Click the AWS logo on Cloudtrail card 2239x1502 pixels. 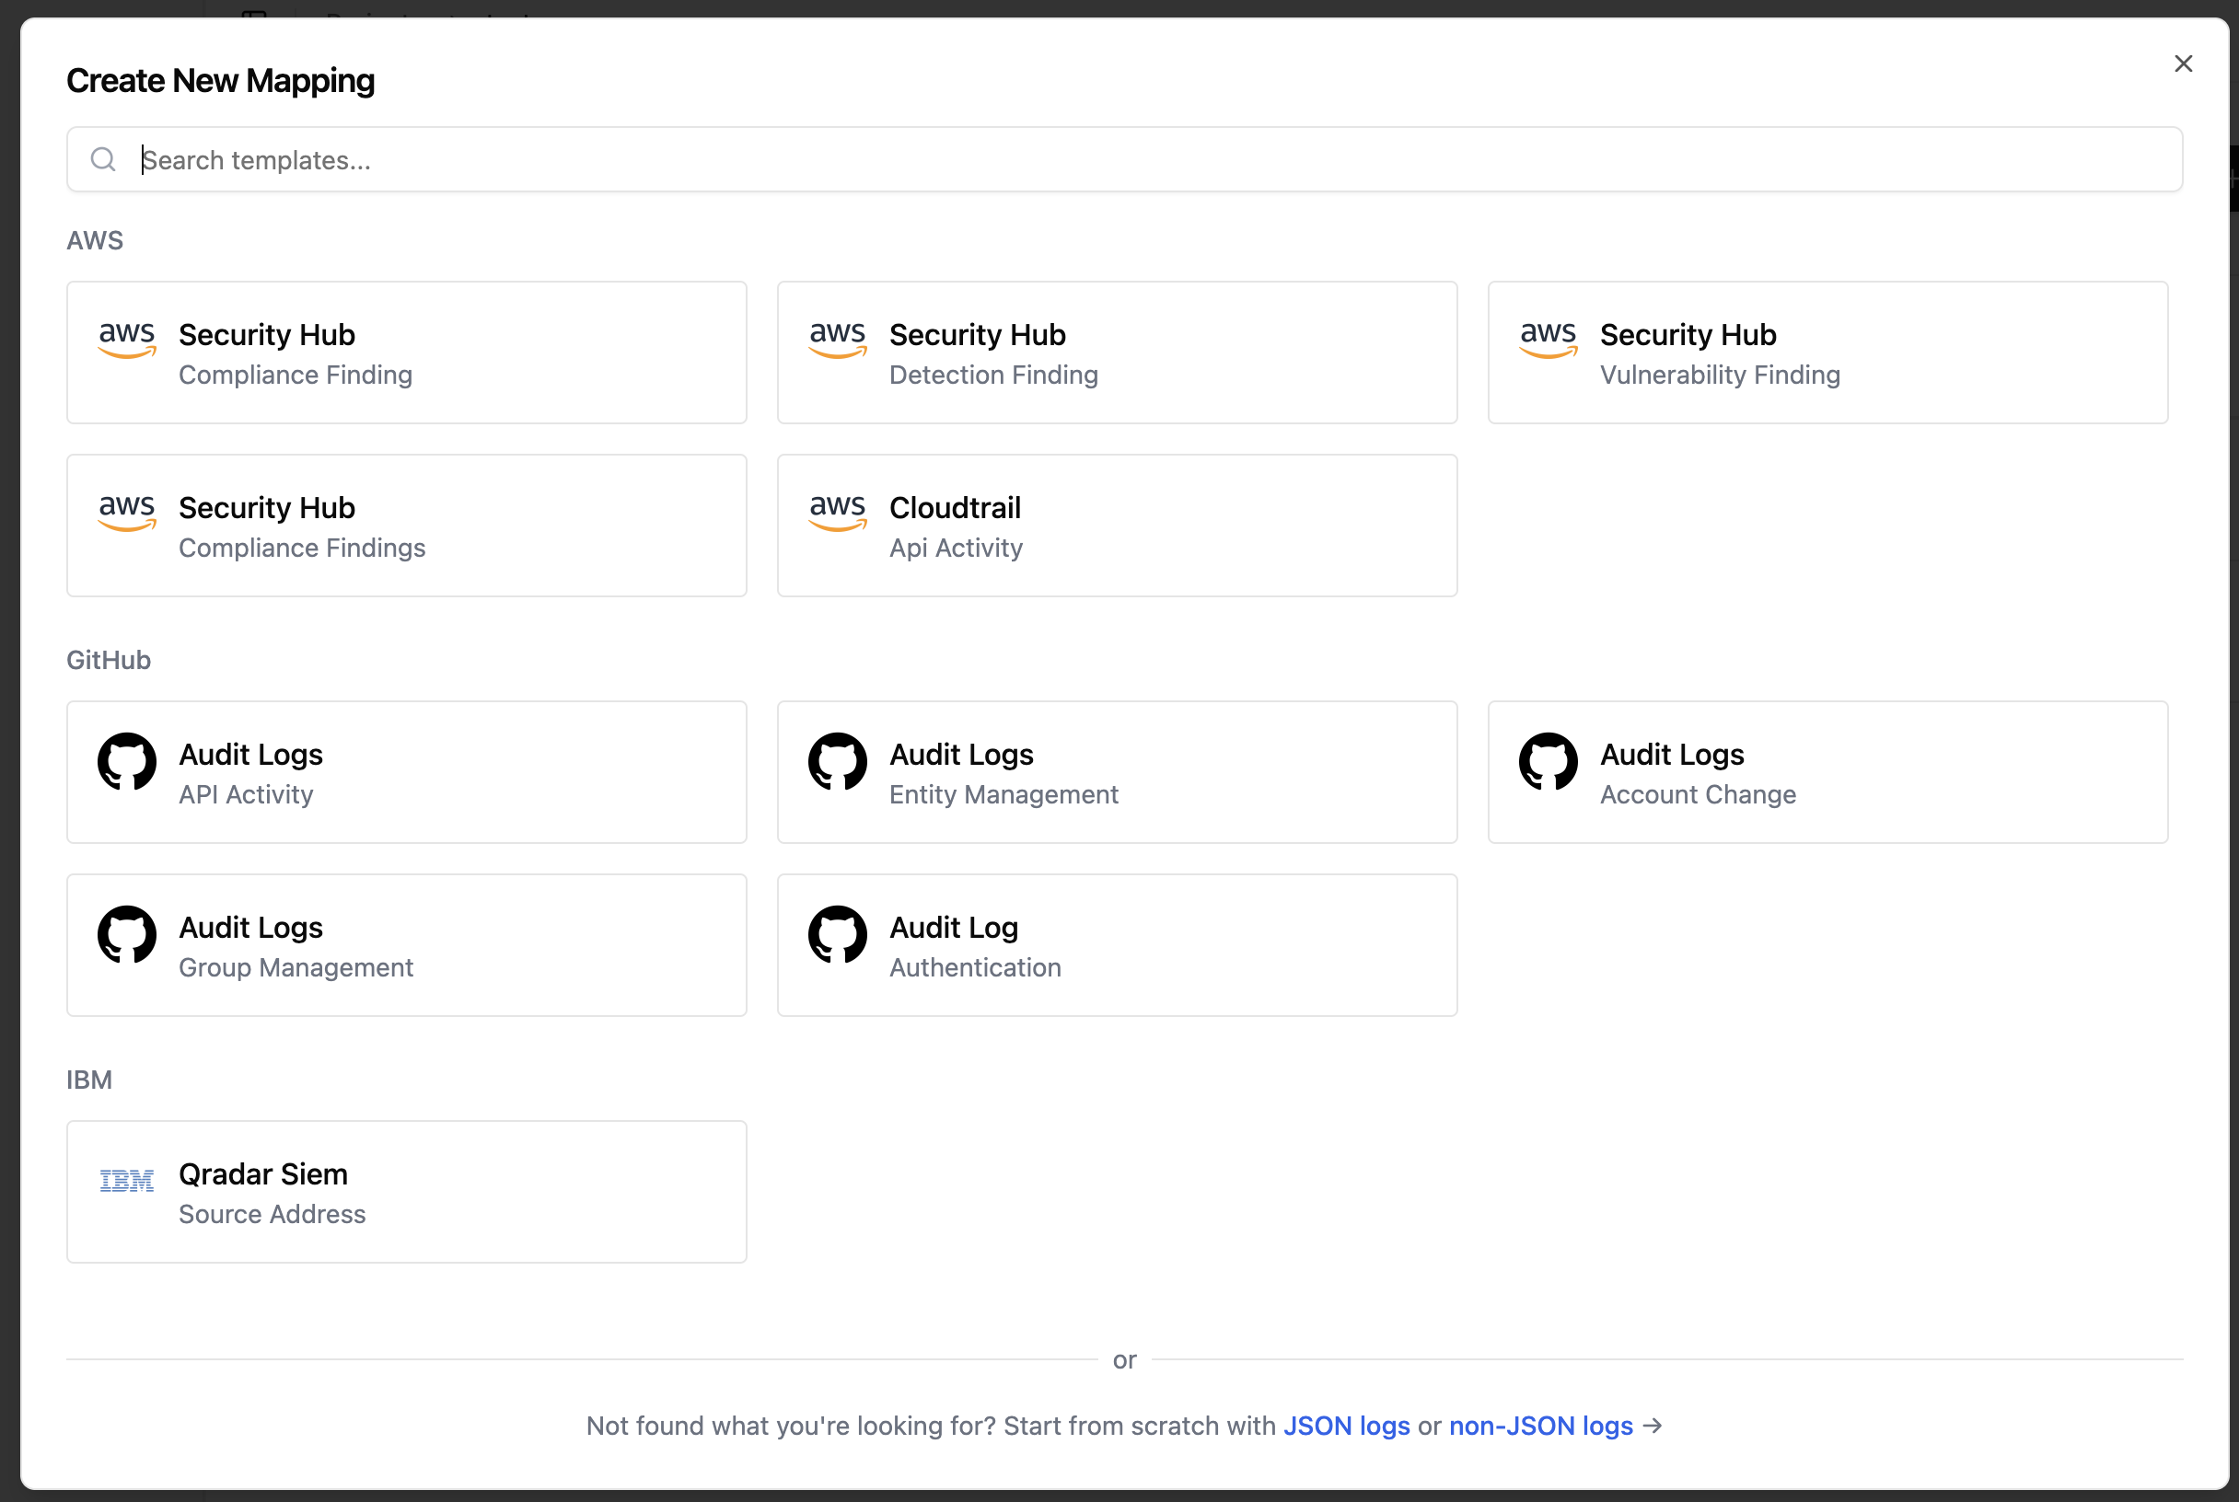tap(838, 513)
